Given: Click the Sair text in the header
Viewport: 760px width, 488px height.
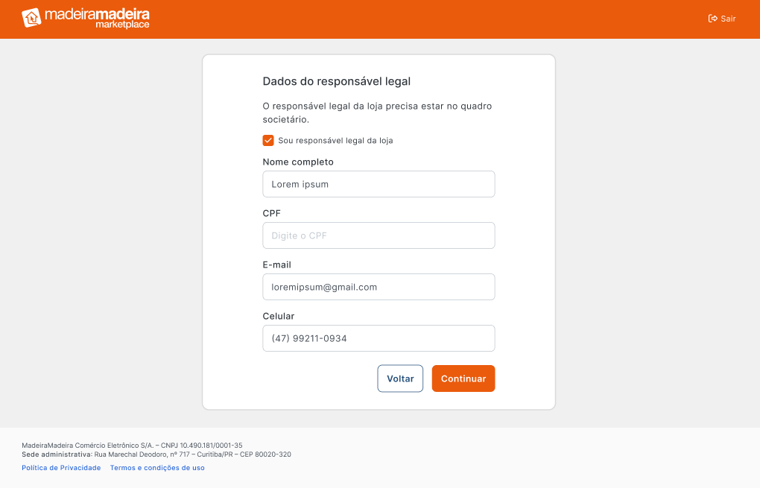Looking at the screenshot, I should coord(728,19).
